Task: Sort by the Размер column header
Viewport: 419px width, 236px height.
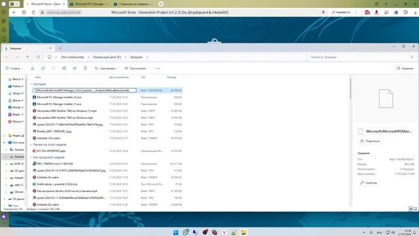Action: [x=172, y=77]
